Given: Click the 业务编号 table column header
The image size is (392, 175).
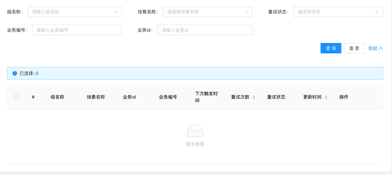Looking at the screenshot, I should 168,97.
